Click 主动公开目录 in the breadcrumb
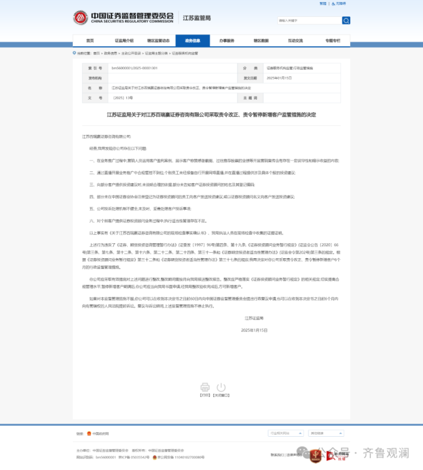This screenshot has width=423, height=470. (x=131, y=53)
